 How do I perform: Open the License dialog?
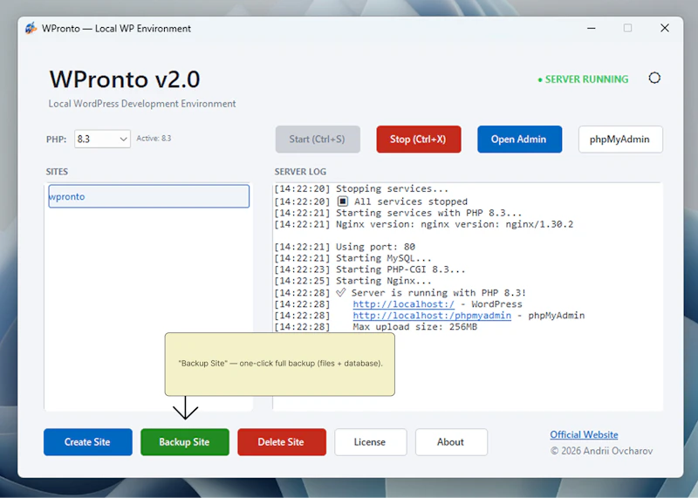click(x=370, y=442)
